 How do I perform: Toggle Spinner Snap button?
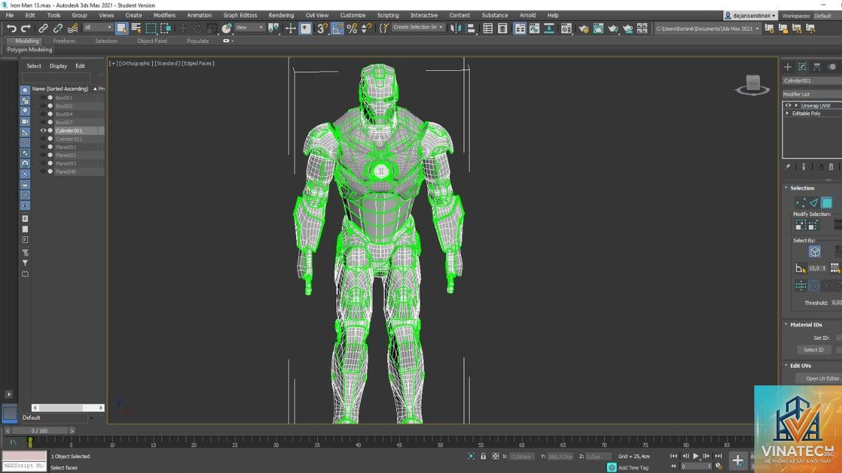click(366, 28)
